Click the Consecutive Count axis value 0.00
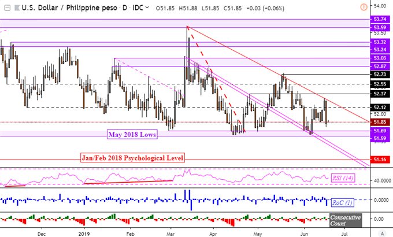The width and height of the screenshot is (393, 237). coord(379,219)
